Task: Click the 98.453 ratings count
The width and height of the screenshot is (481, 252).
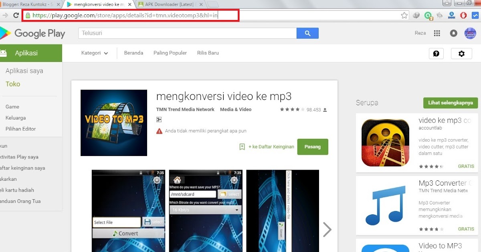Action: 314,110
